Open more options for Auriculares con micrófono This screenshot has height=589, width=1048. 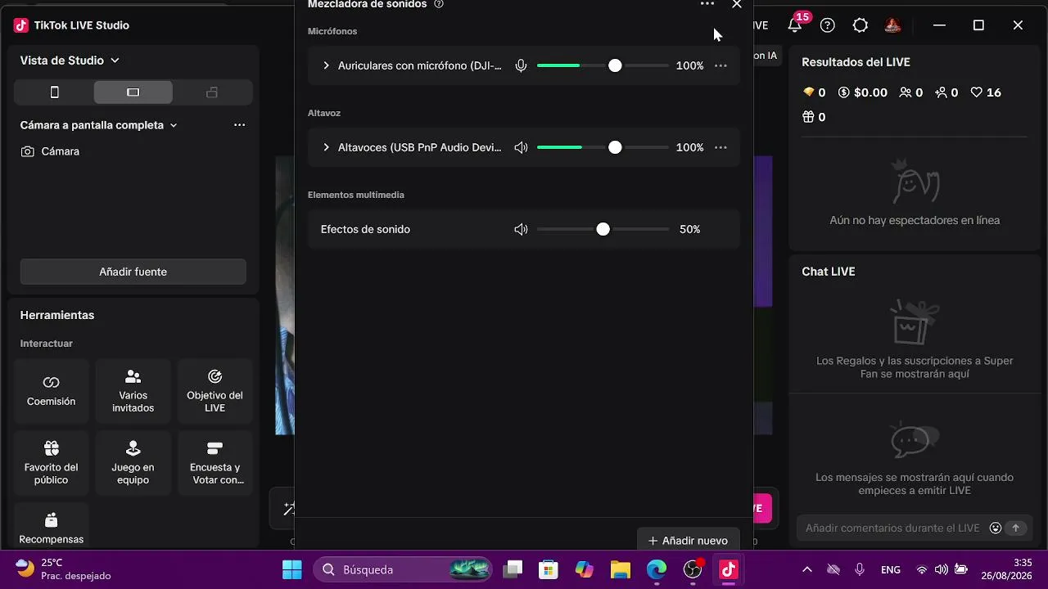coord(720,65)
